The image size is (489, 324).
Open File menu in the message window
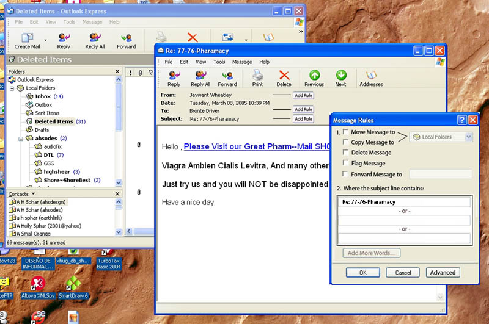click(169, 62)
